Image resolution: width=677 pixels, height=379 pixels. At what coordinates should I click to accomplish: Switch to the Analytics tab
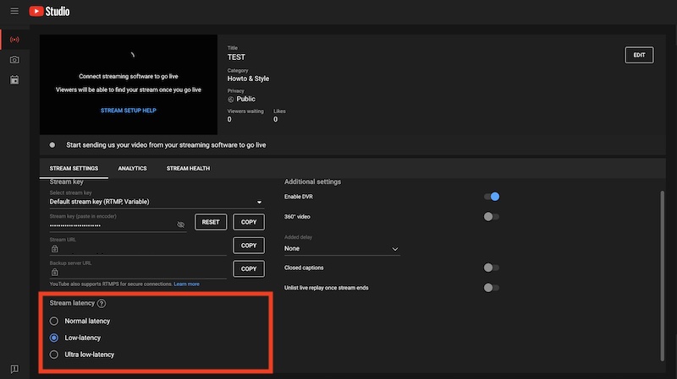point(133,168)
